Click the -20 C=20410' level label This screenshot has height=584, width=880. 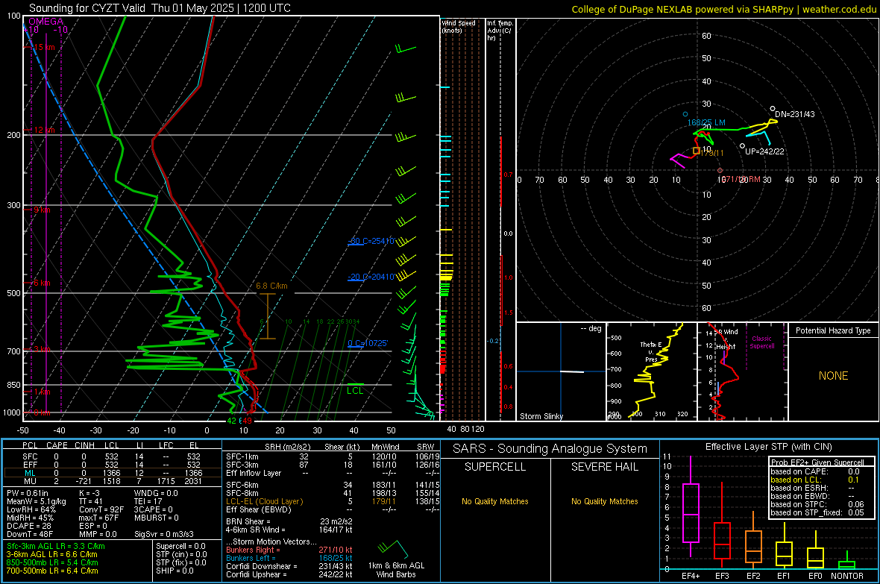(x=371, y=277)
